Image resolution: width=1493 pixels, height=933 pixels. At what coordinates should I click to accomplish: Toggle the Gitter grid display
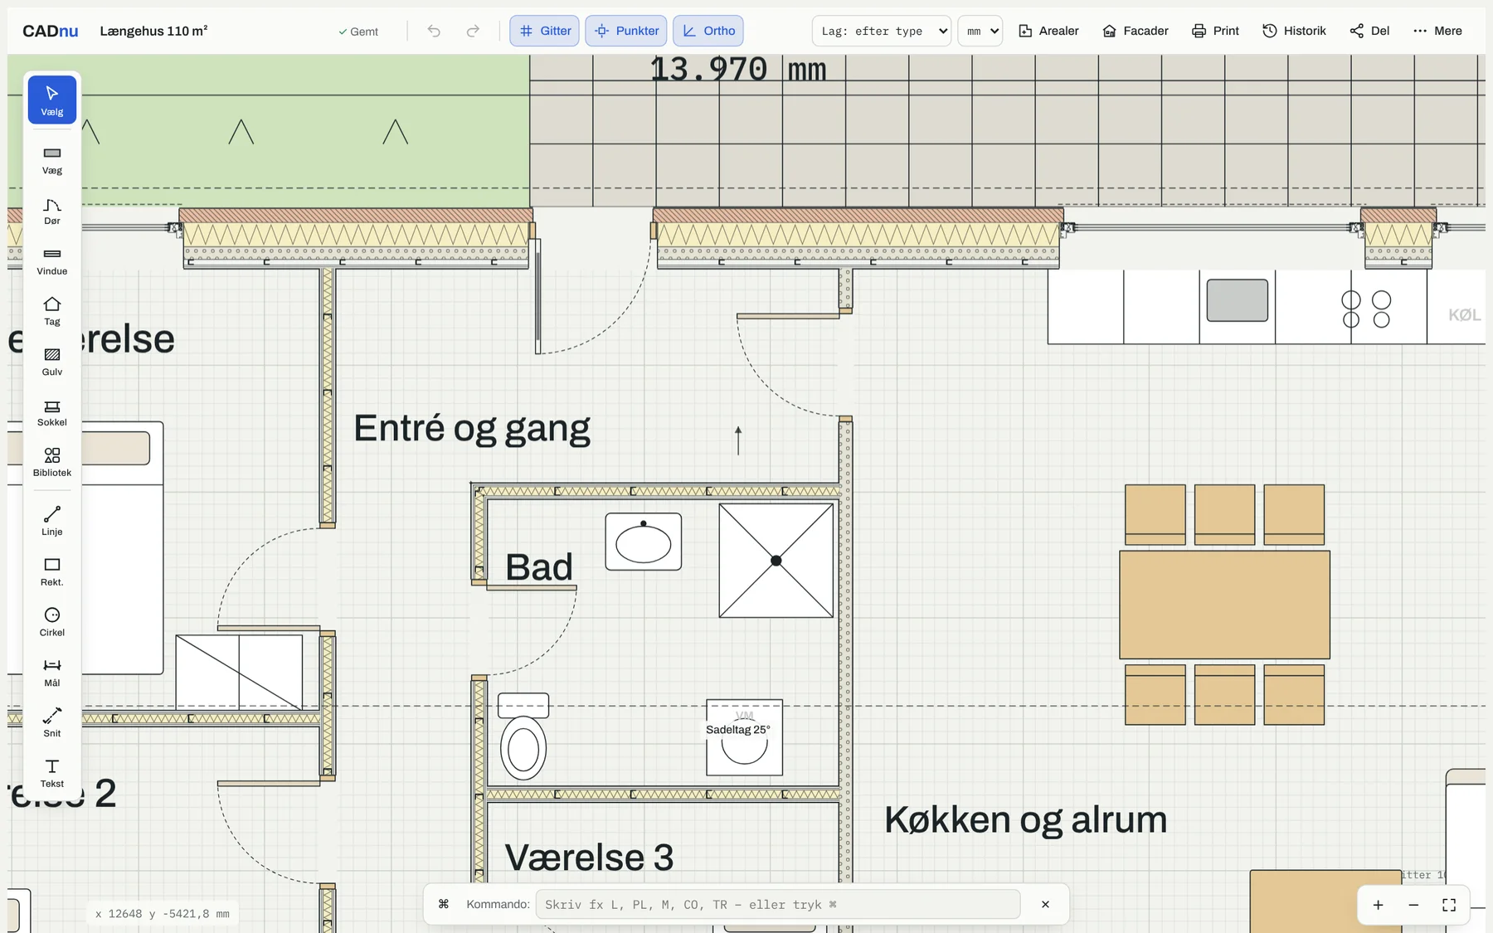[544, 31]
